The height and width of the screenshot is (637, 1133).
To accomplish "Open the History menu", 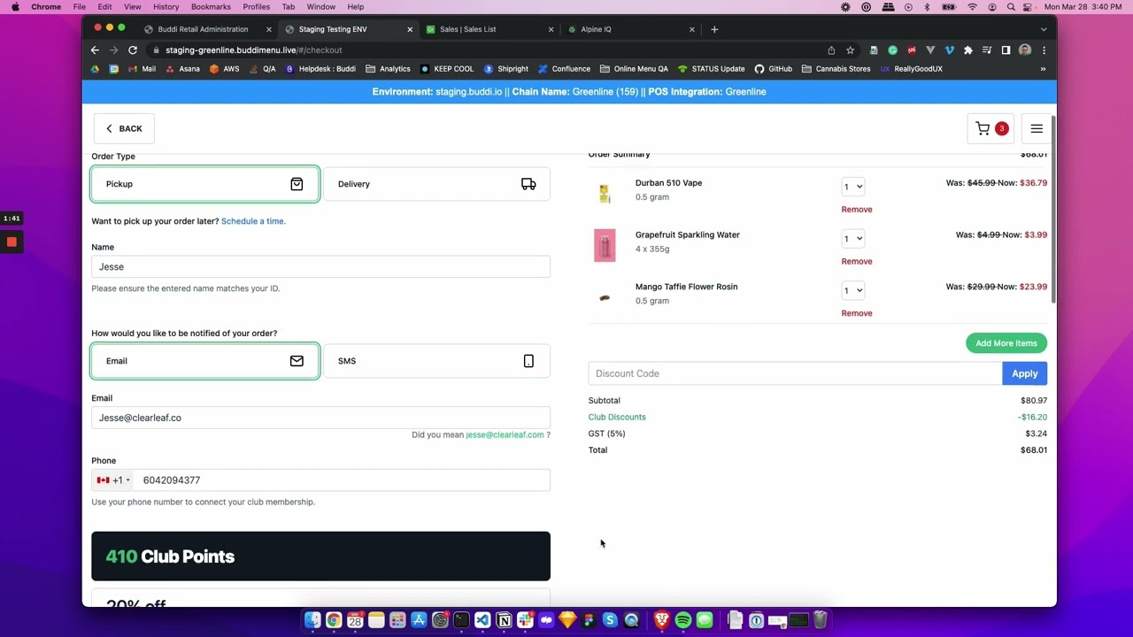I will pos(166,7).
